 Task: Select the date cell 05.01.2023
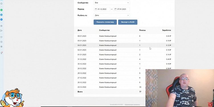tap(82, 41)
